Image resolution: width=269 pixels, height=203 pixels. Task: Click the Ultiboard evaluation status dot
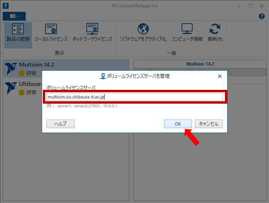(21, 93)
